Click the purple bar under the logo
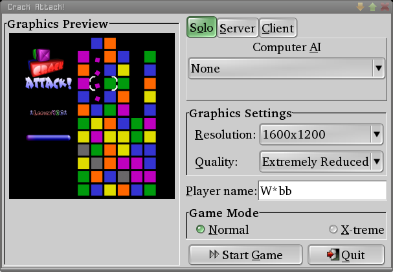The height and width of the screenshot is (272, 393). click(49, 137)
